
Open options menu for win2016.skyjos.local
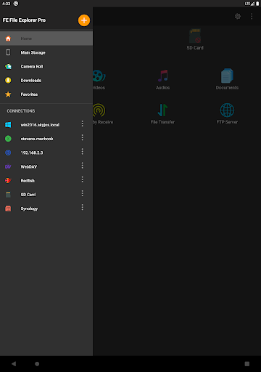[x=83, y=124]
